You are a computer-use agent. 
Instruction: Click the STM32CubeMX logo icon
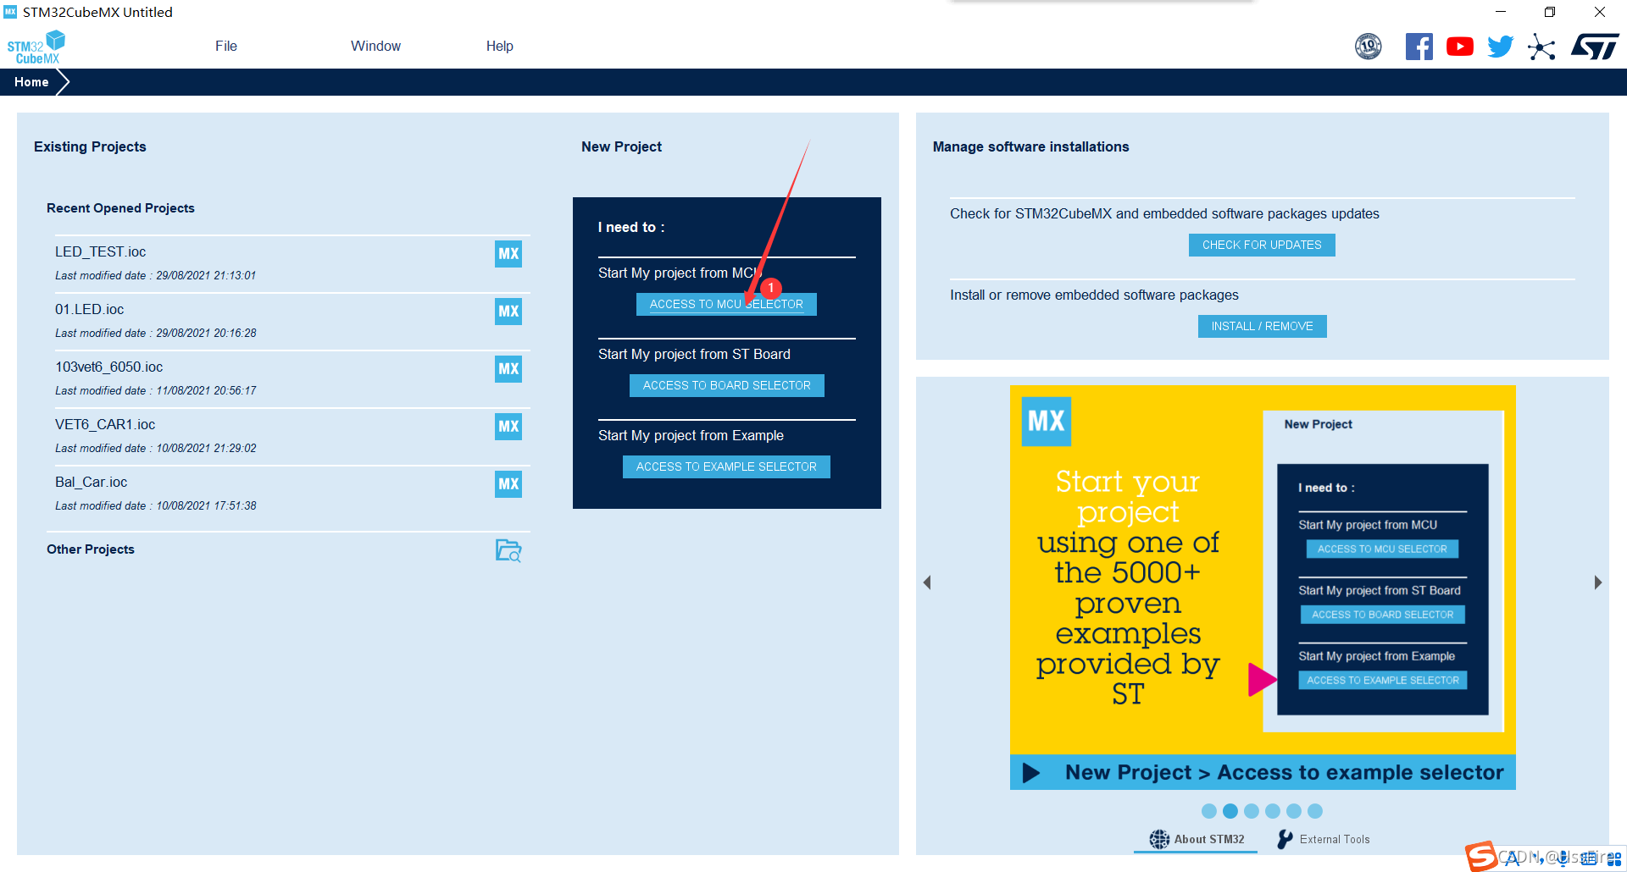(x=36, y=47)
